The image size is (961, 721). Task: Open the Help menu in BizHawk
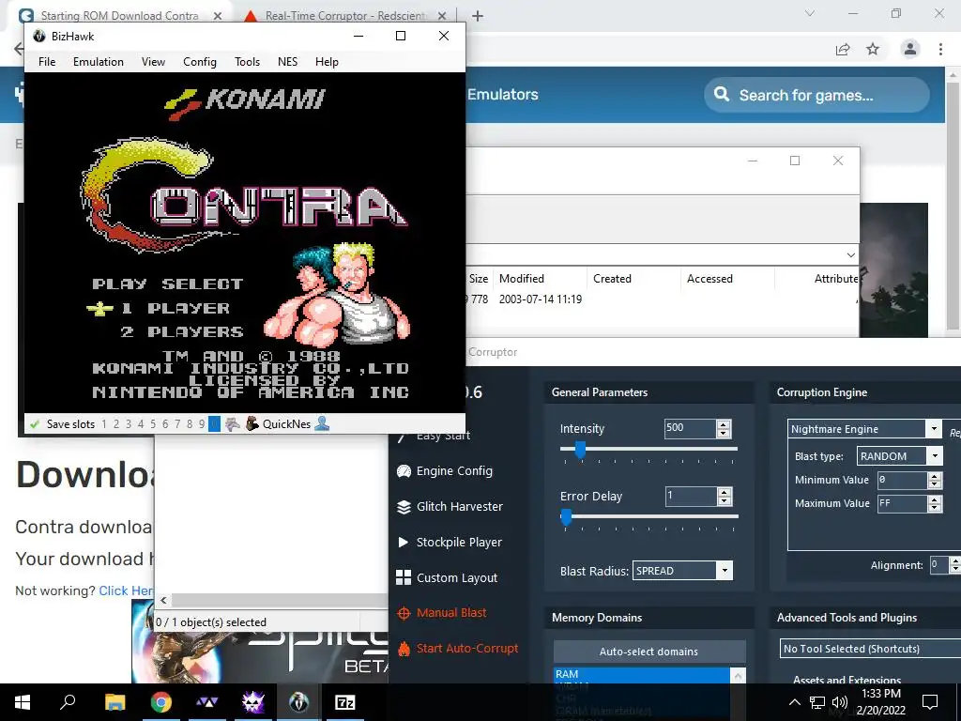pos(327,62)
